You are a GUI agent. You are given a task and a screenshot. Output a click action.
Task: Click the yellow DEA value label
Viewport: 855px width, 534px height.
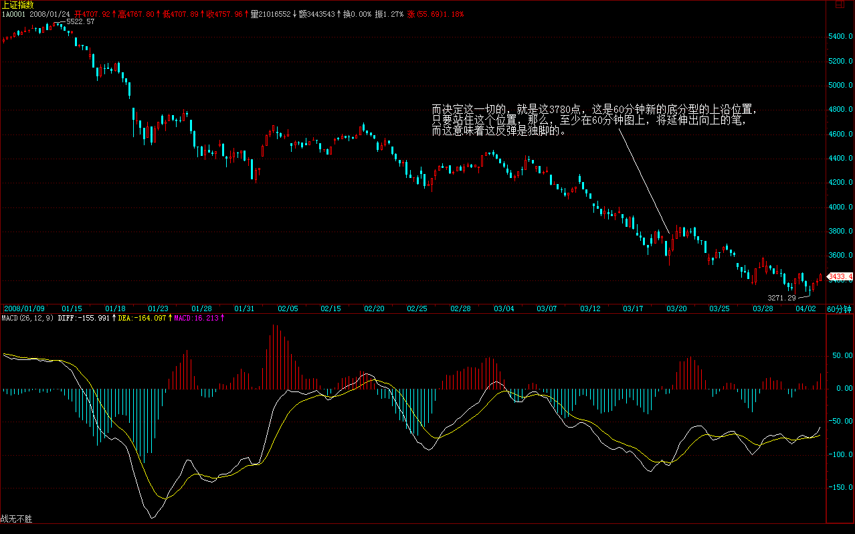pos(142,318)
